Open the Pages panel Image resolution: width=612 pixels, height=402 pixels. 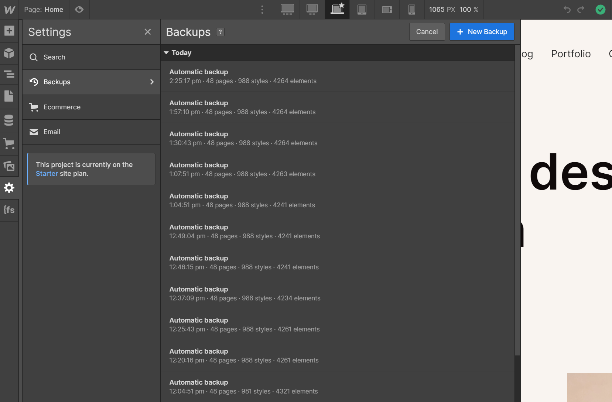pyautogui.click(x=9, y=96)
